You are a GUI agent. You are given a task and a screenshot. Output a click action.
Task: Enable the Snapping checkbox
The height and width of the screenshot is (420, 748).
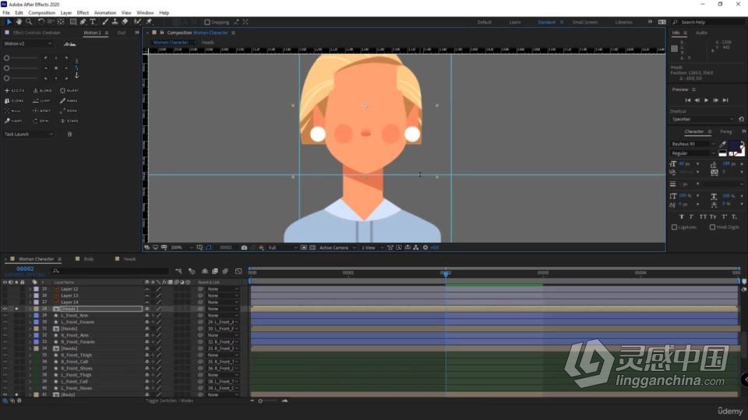coord(207,23)
